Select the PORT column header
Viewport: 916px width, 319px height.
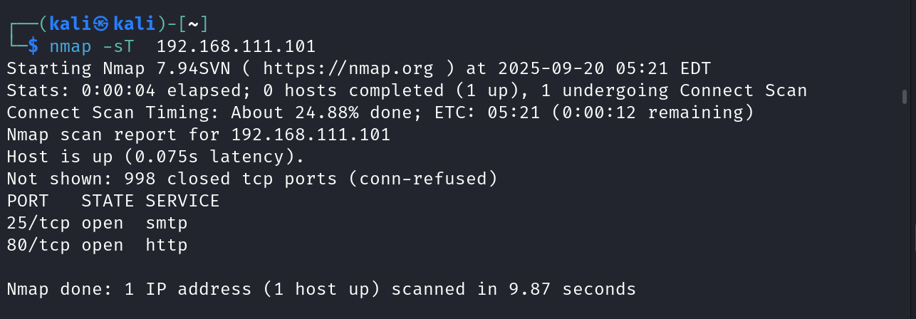[x=28, y=201]
